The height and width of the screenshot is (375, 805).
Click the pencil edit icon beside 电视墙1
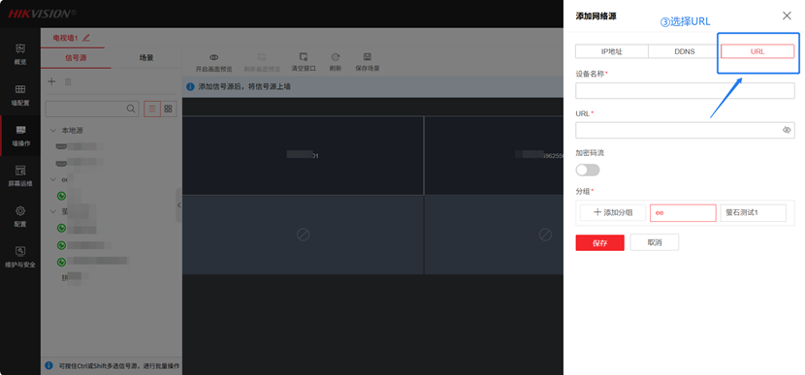tap(85, 38)
